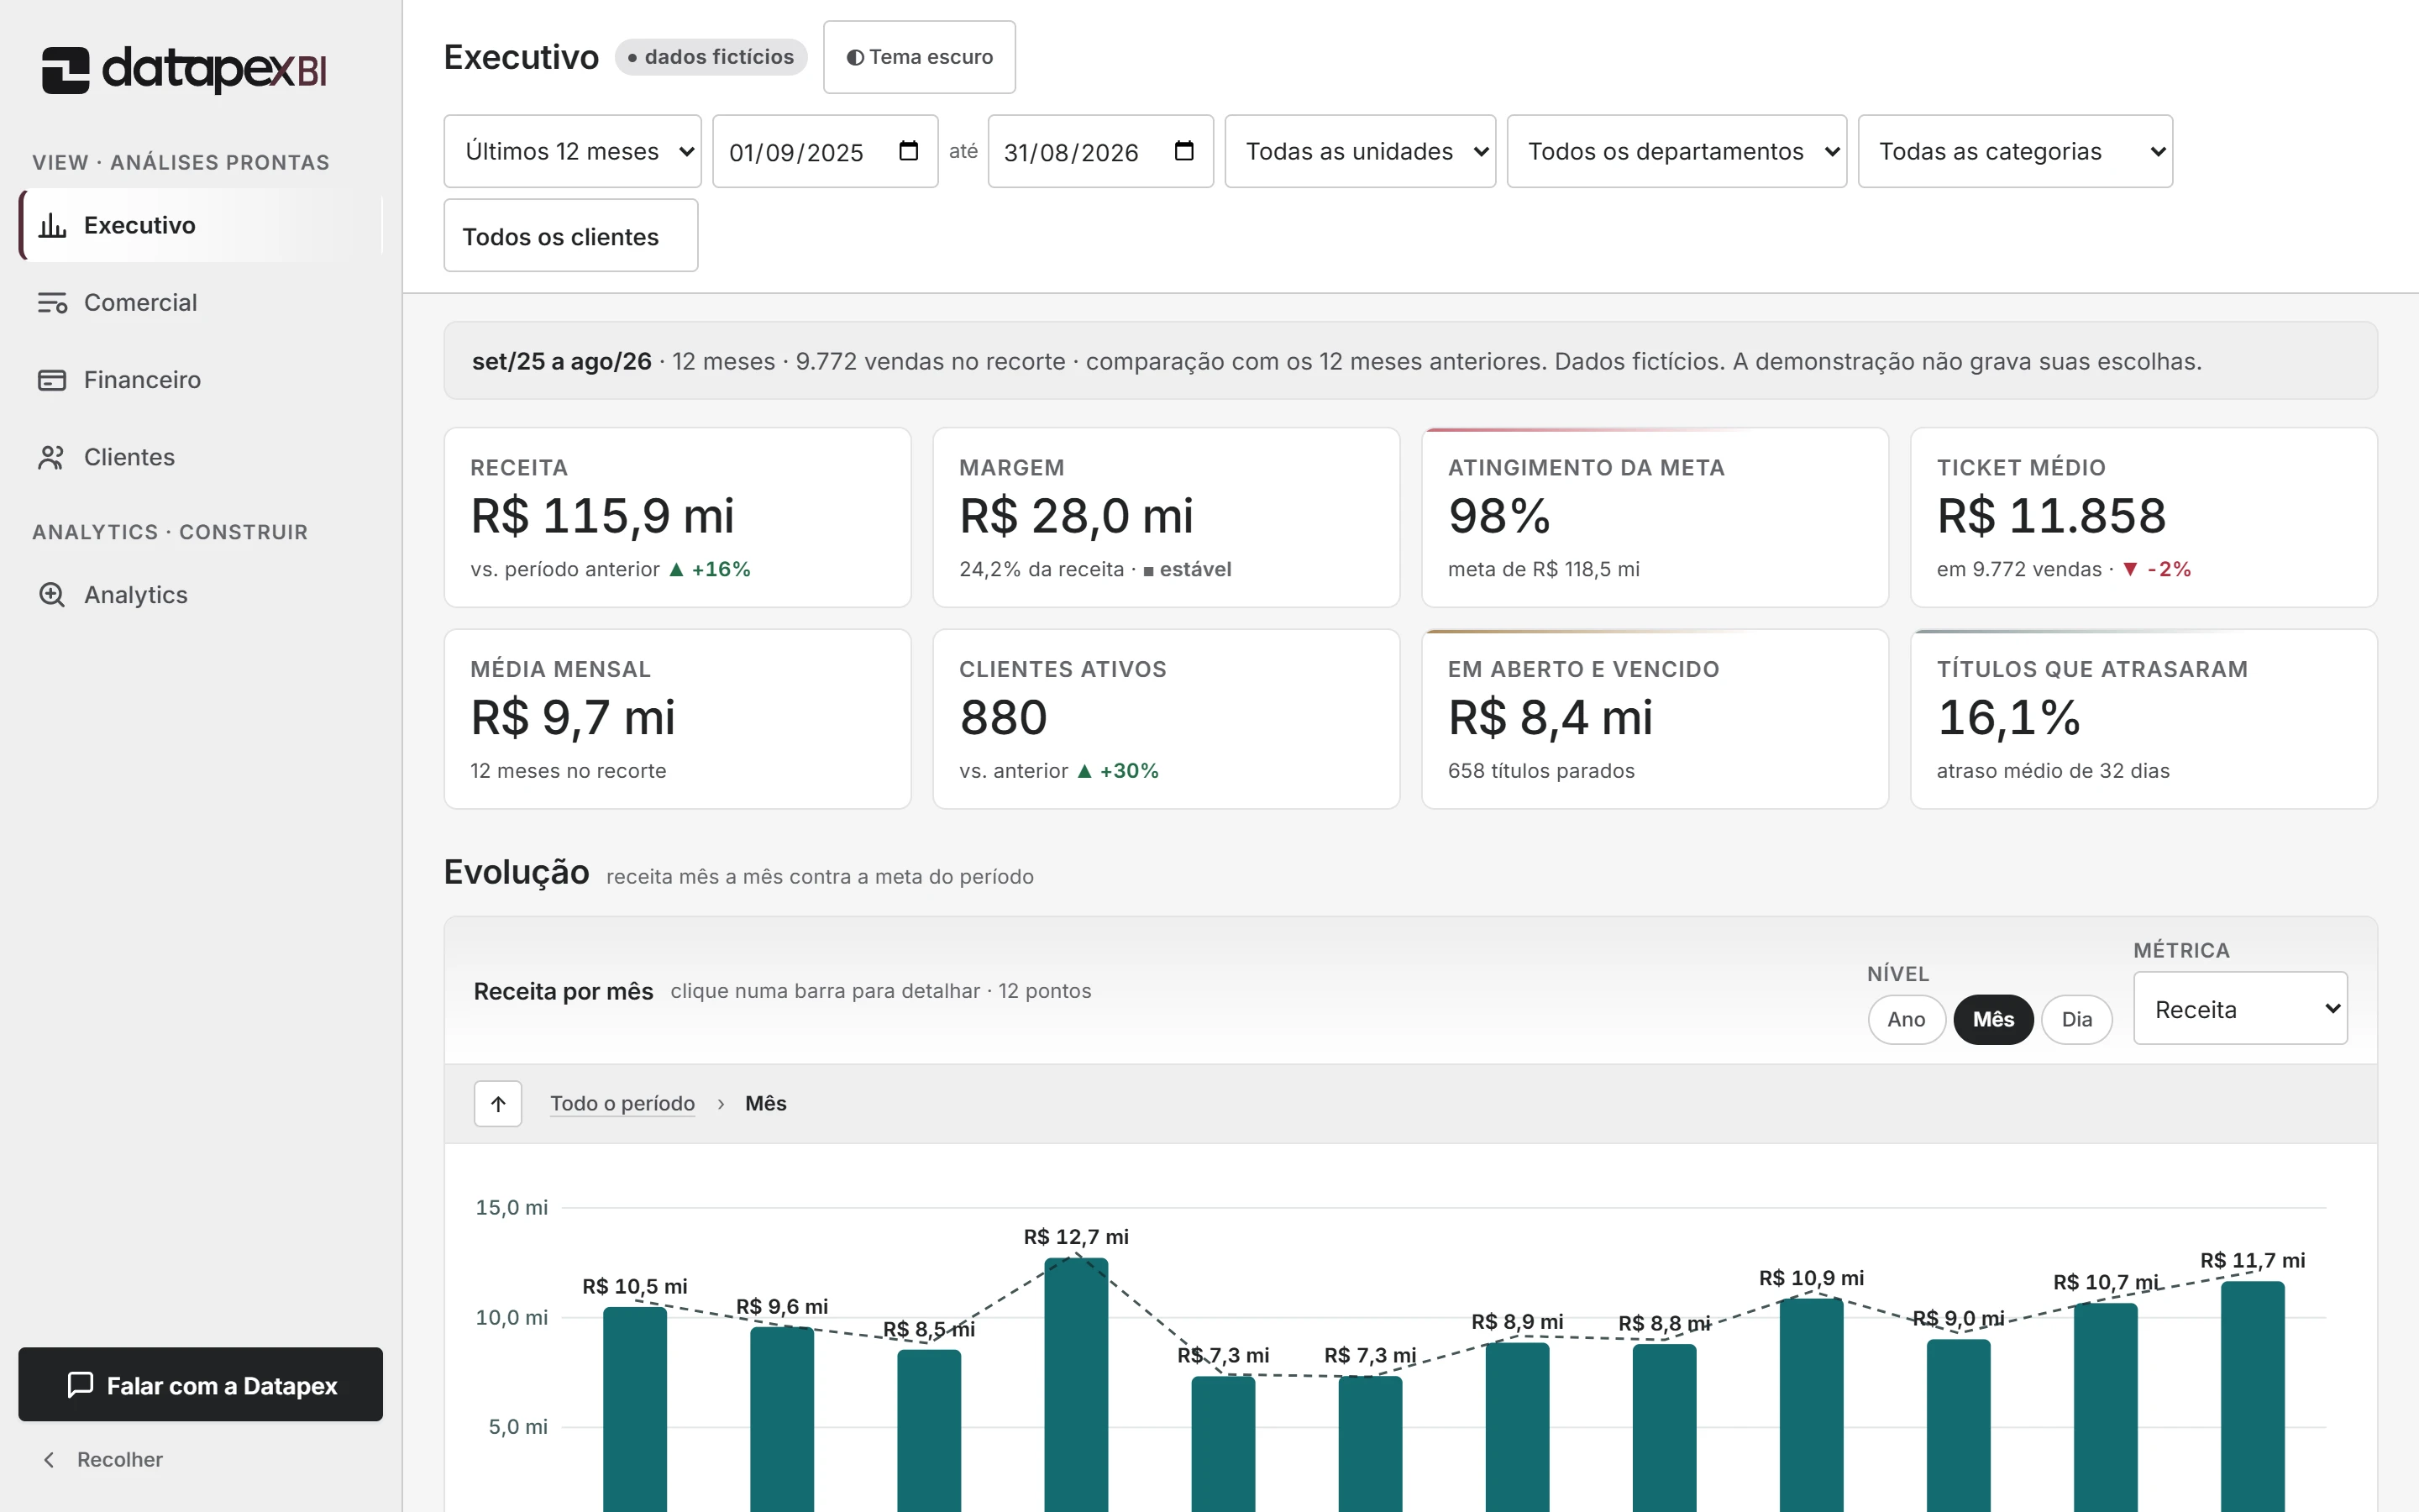Open calendar picker for end date 31/08/2026
This screenshot has width=2419, height=1512.
1184,151
